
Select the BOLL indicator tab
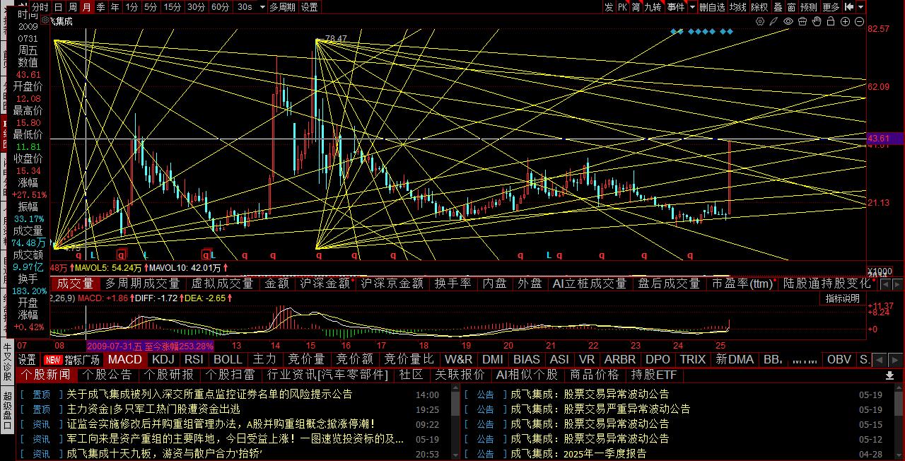point(228,359)
